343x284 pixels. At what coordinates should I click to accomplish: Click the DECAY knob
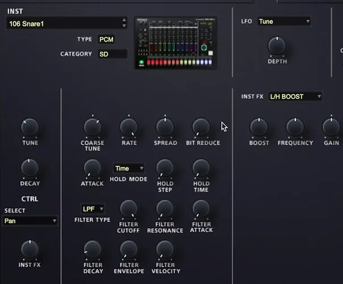(x=30, y=168)
